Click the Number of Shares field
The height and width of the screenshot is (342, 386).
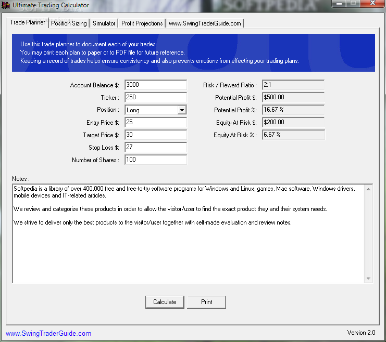(x=156, y=160)
